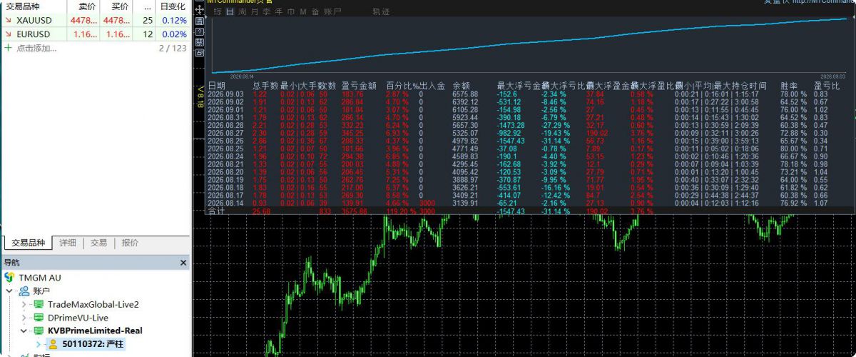The height and width of the screenshot is (357, 856).
Task: Select account 50110372: 严柱
Action: click(x=93, y=344)
